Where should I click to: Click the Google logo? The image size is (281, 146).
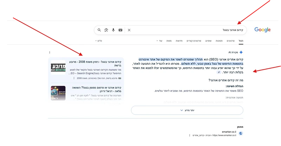pos(262,30)
